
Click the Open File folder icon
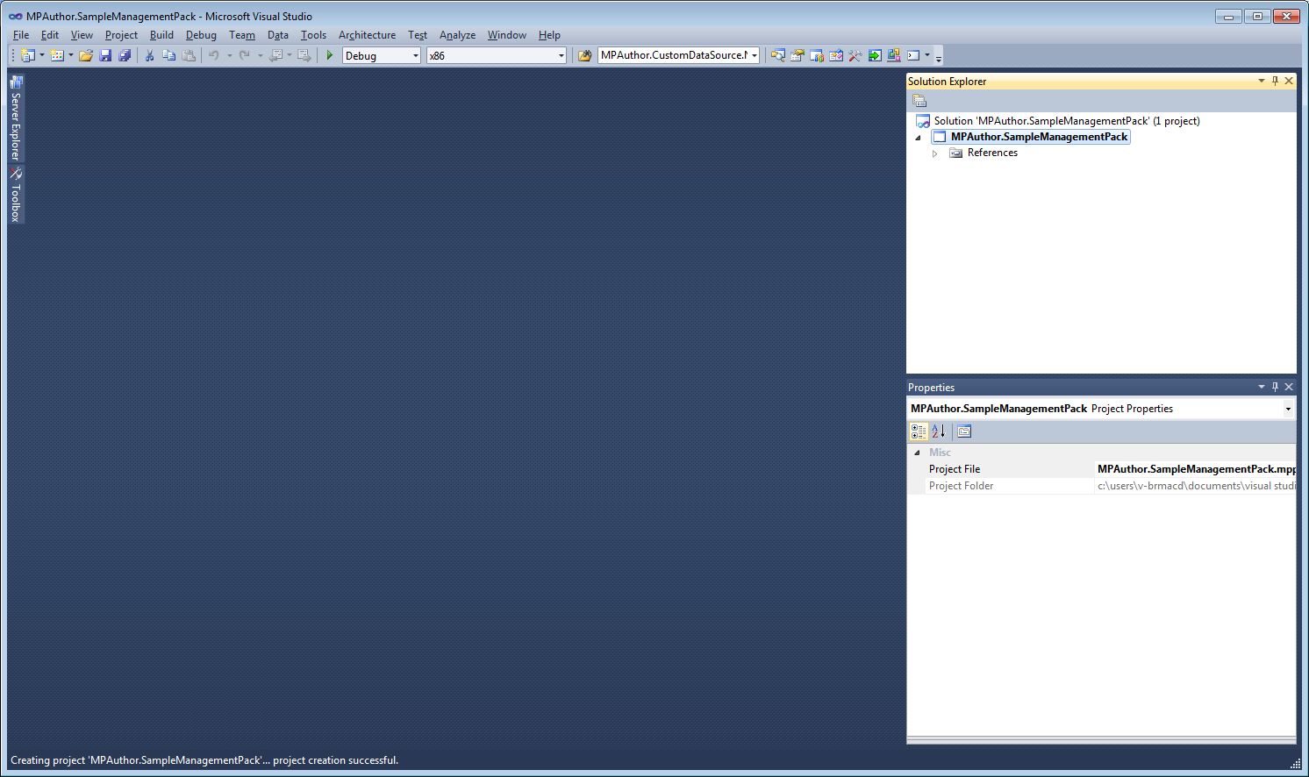[x=86, y=55]
